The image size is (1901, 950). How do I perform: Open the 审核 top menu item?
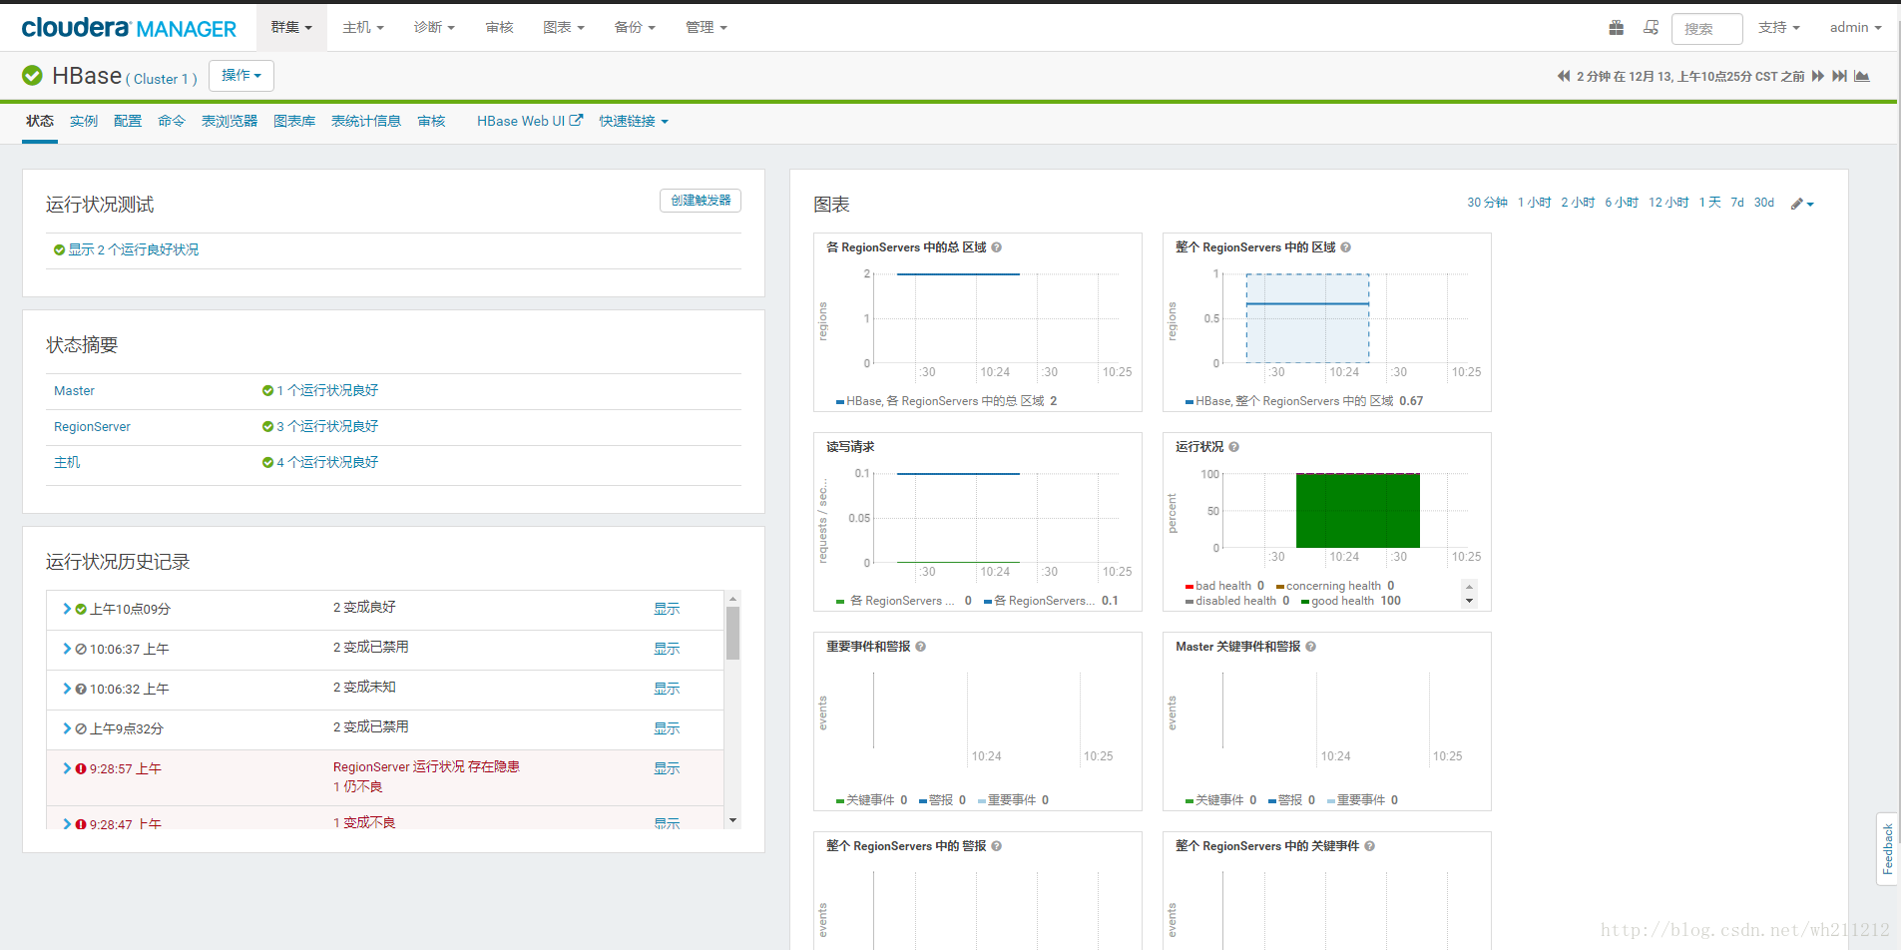click(499, 28)
